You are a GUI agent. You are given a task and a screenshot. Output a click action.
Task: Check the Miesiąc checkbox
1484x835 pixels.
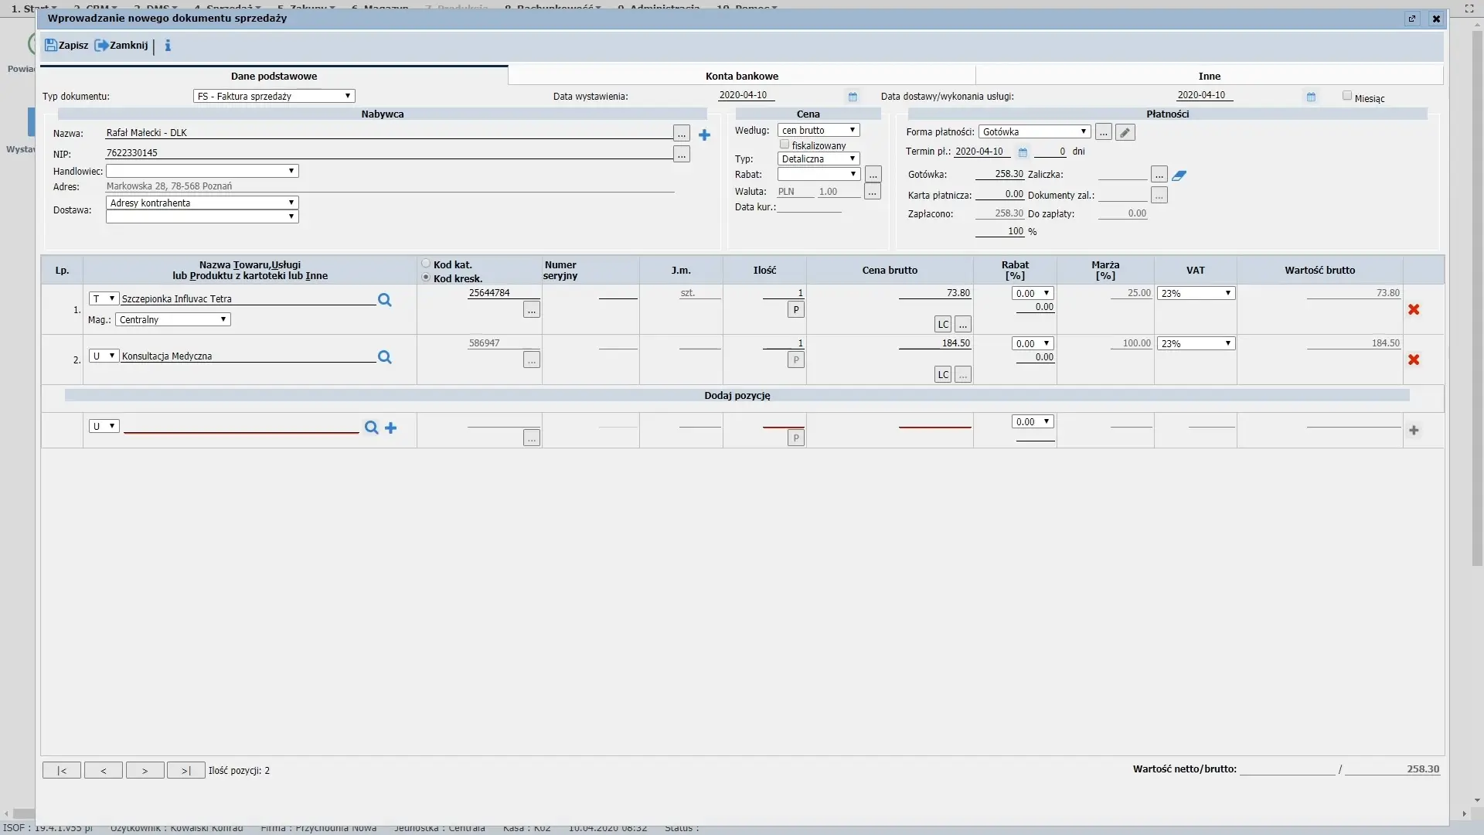[1347, 96]
